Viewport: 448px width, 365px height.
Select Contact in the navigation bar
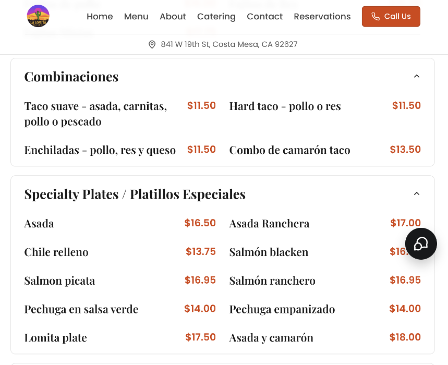click(265, 16)
